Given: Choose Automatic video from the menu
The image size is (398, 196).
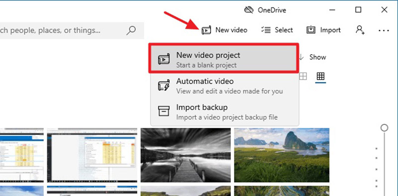Looking at the screenshot, I should pyautogui.click(x=225, y=86).
